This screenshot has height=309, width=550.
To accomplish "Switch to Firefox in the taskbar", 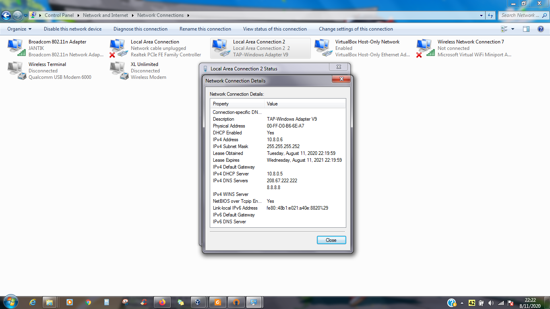I will tap(162, 302).
